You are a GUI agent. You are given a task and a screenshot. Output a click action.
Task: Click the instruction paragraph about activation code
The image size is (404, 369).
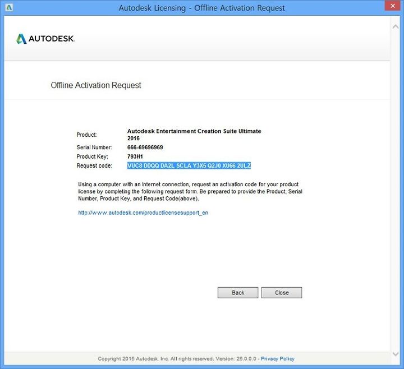[190, 191]
